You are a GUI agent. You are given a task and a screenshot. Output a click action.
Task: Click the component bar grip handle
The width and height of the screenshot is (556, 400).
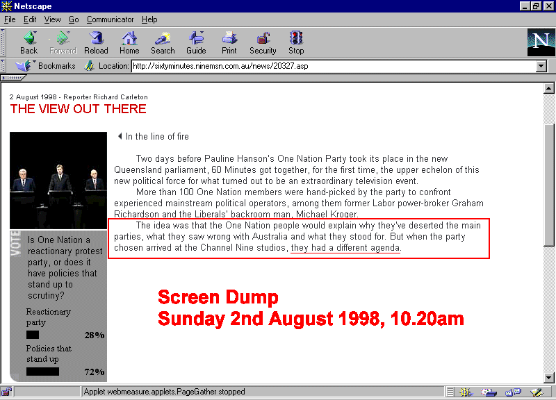point(450,392)
